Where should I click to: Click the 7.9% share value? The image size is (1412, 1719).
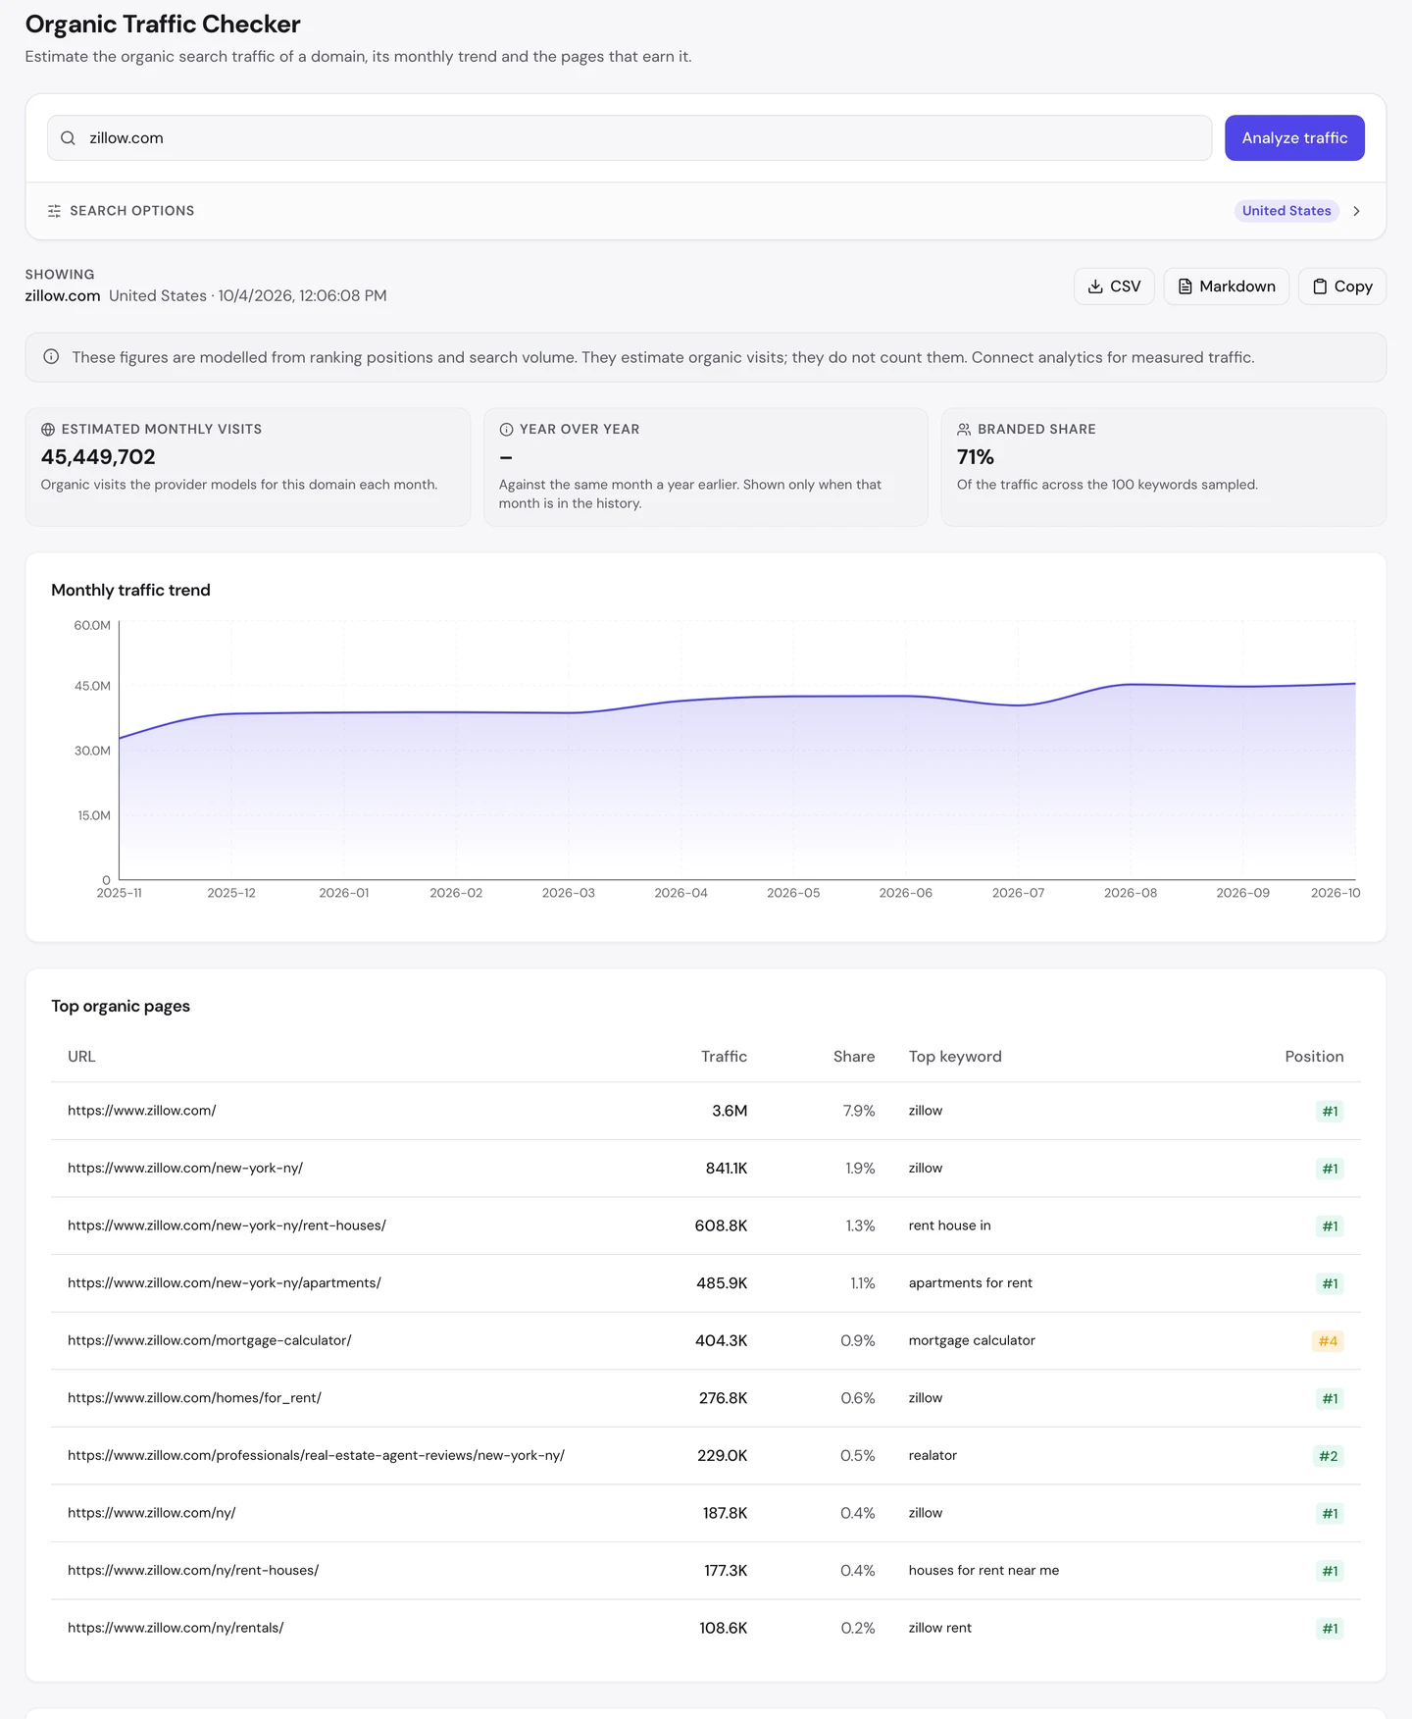point(859,1111)
